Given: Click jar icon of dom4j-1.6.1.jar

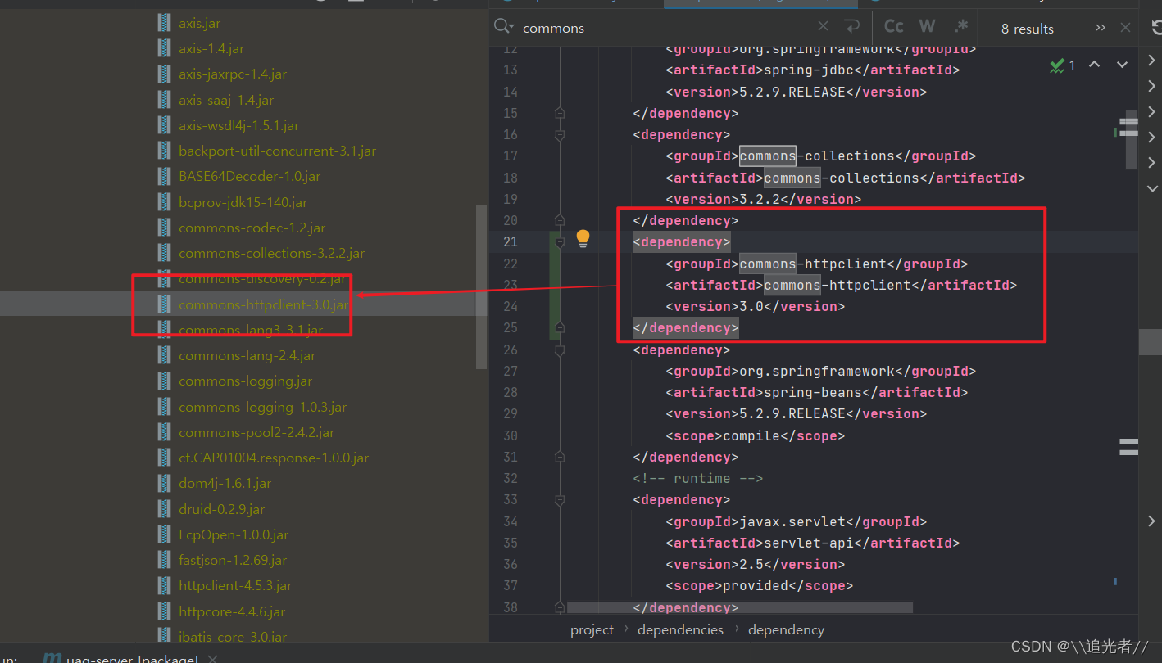Looking at the screenshot, I should pyautogui.click(x=165, y=483).
